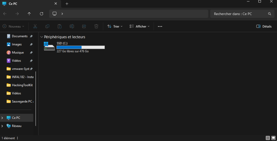Click the Rechercher dans Ce PC search field
Screen dimensions: 277x141
coord(240,14)
